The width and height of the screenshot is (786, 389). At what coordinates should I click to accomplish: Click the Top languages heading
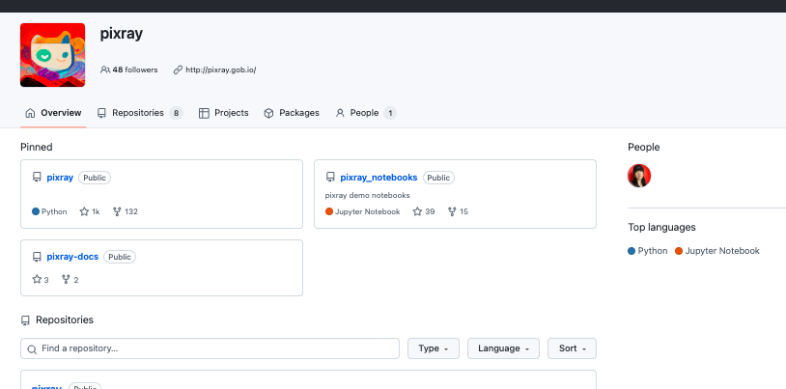click(x=661, y=227)
